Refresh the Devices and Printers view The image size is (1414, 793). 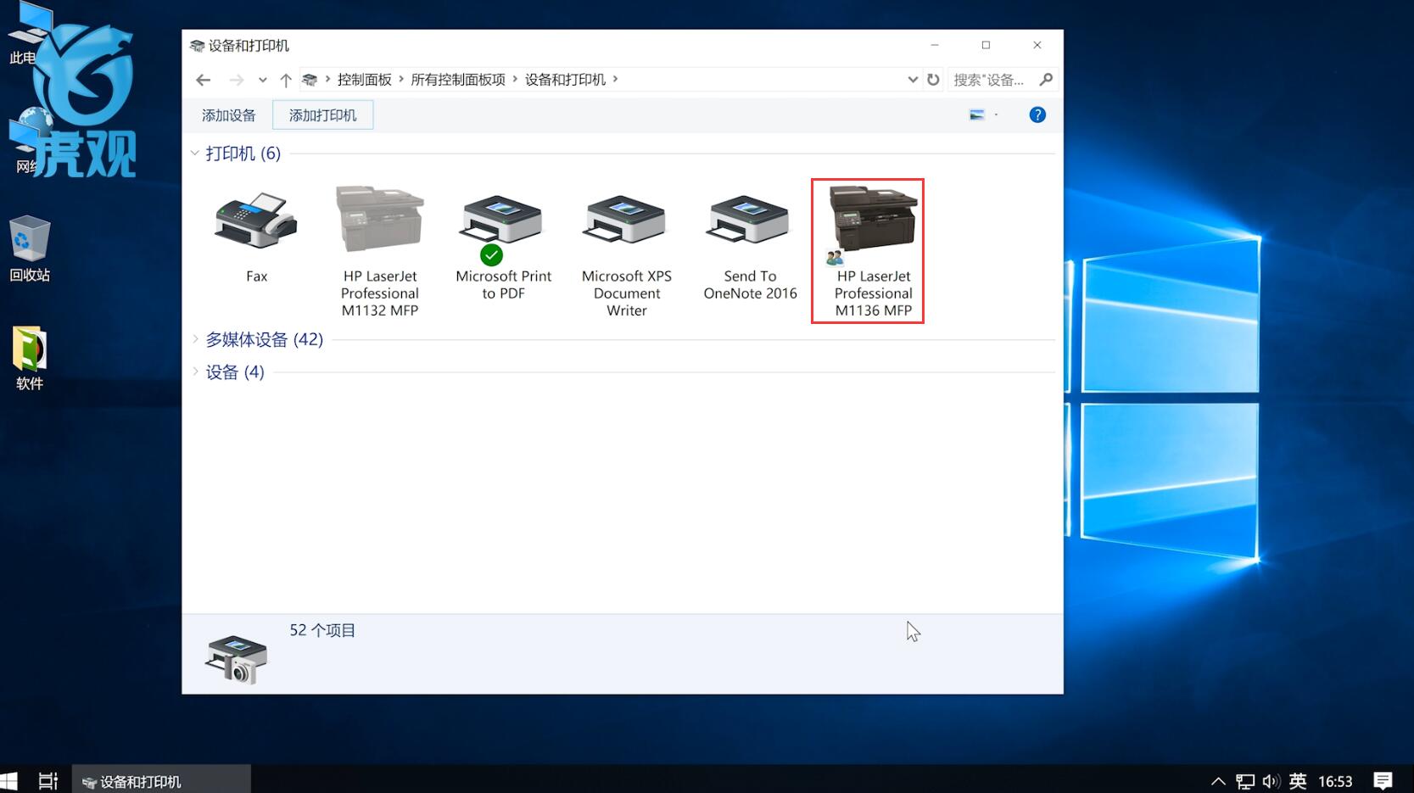coord(933,79)
